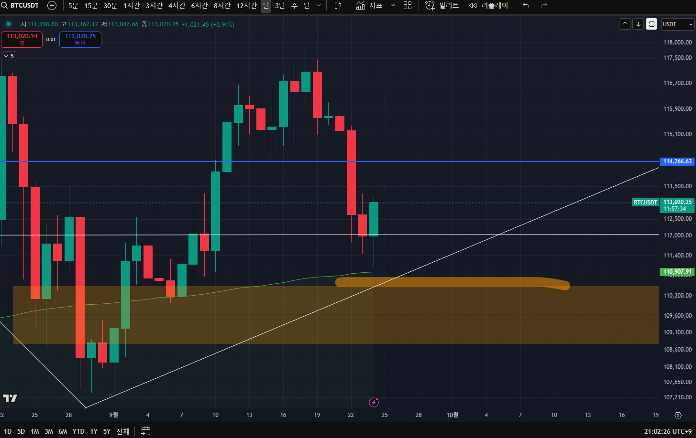The height and width of the screenshot is (438, 696).
Task: Select the 15분 interval
Action: click(91, 6)
